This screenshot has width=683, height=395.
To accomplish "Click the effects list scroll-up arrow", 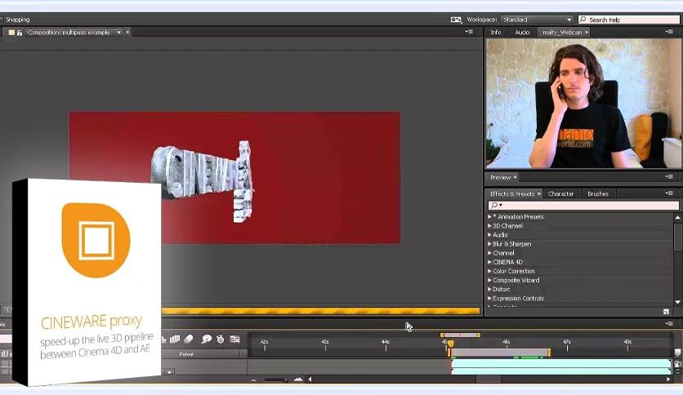I will [x=677, y=217].
